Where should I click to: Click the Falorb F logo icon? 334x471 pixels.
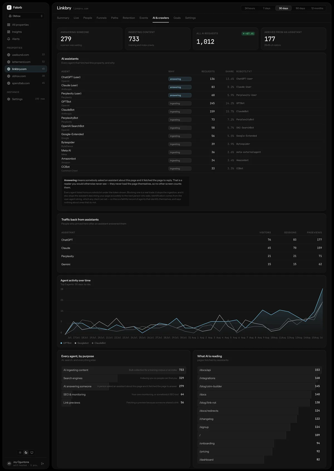(9, 8)
